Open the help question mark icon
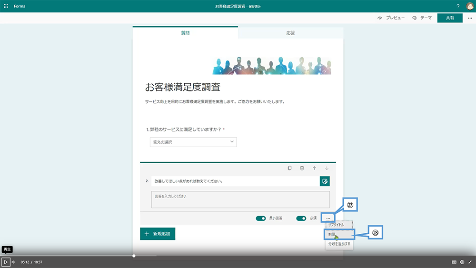 (458, 6)
